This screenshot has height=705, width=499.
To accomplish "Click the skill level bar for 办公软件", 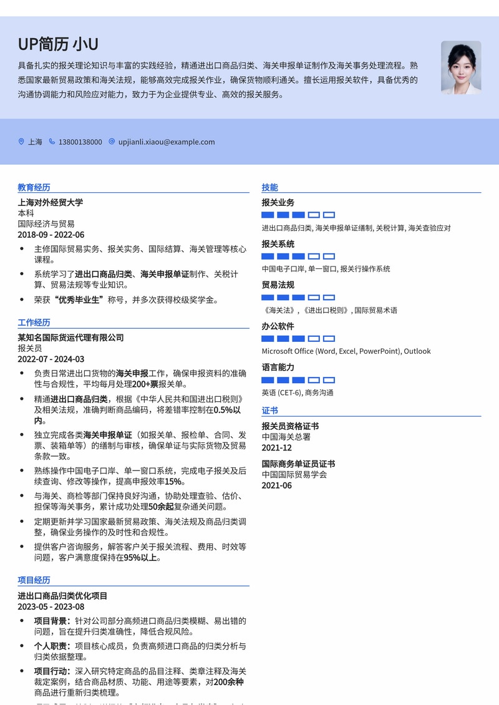I will (x=298, y=338).
